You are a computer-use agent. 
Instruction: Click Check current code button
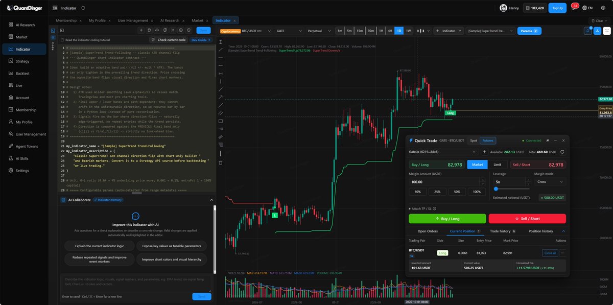pyautogui.click(x=168, y=40)
